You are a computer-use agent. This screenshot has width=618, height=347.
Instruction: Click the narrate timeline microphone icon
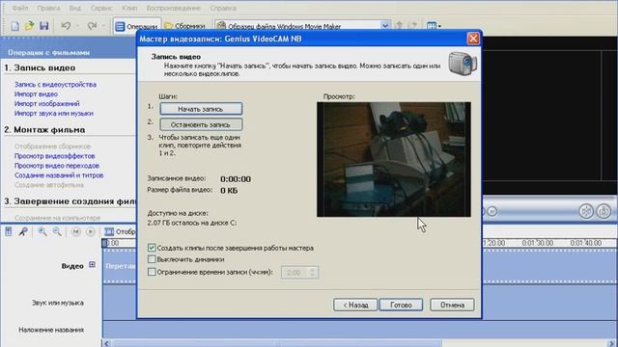[x=23, y=231]
